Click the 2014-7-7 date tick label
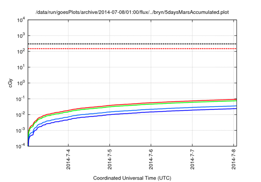 click(x=192, y=159)
